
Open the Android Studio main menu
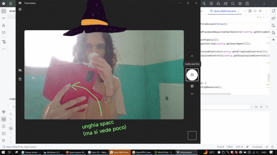point(11,3)
